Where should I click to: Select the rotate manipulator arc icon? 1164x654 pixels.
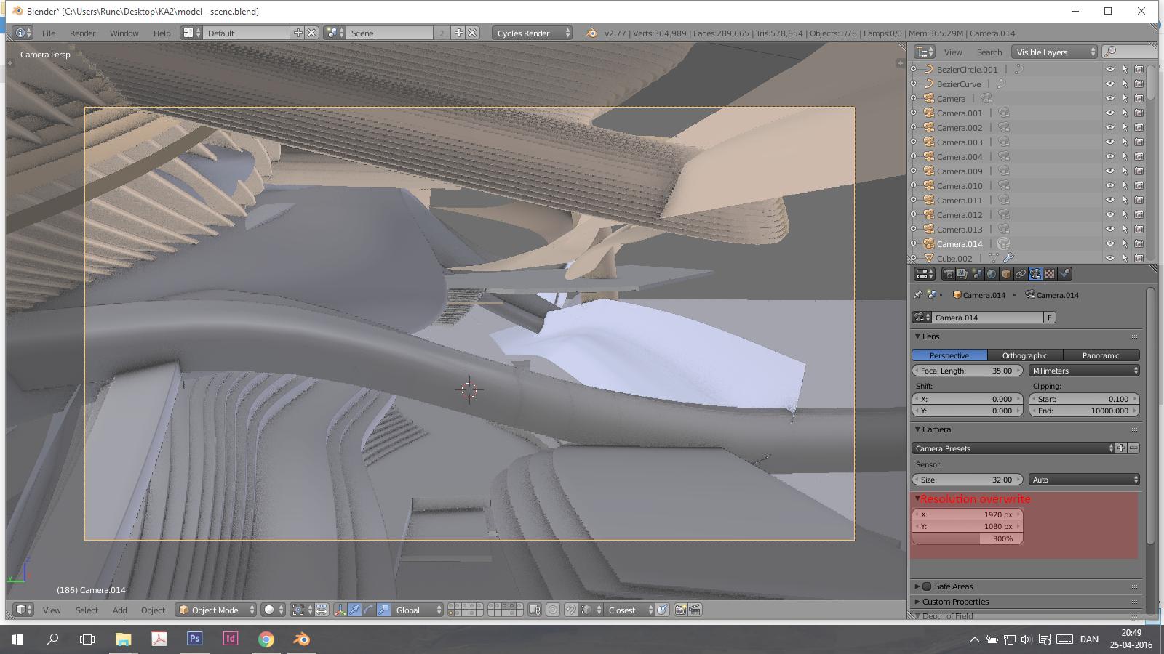click(369, 610)
